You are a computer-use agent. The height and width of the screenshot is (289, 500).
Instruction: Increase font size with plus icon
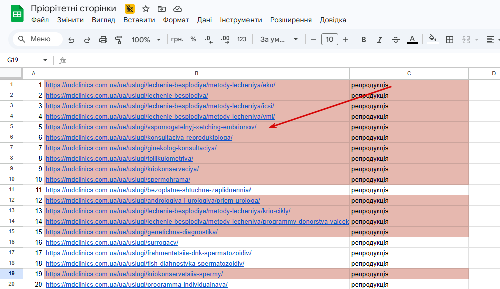[x=346, y=39]
